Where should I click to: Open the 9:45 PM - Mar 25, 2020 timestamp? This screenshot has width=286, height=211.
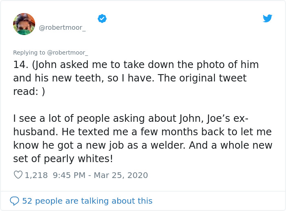[x=101, y=175]
